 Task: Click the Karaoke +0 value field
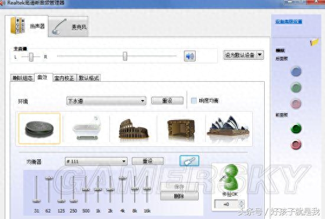coord(226,204)
